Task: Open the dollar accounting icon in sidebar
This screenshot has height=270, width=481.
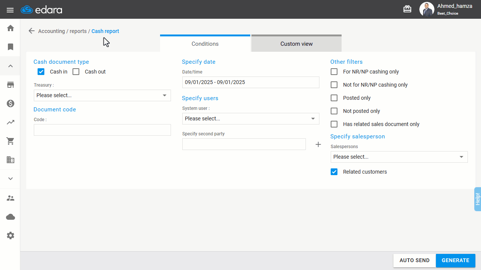Action: [11, 103]
